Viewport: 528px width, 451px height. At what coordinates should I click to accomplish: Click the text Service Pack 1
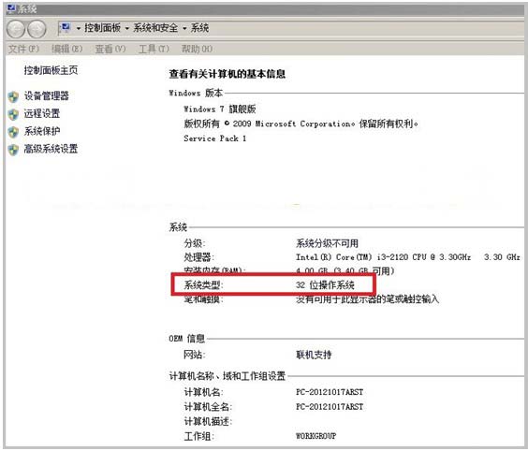point(214,138)
